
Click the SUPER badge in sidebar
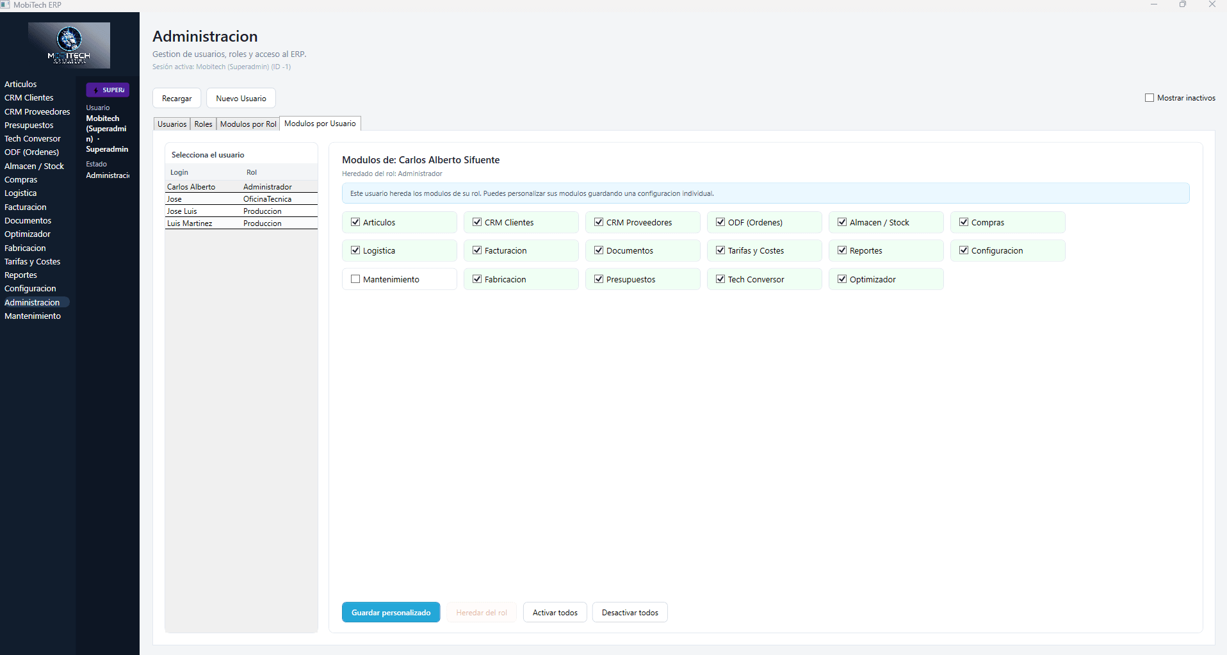108,90
